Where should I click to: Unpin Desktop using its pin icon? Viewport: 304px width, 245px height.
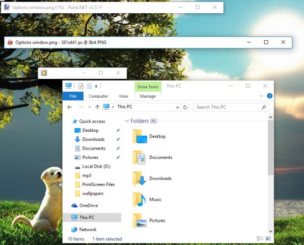[x=118, y=130]
